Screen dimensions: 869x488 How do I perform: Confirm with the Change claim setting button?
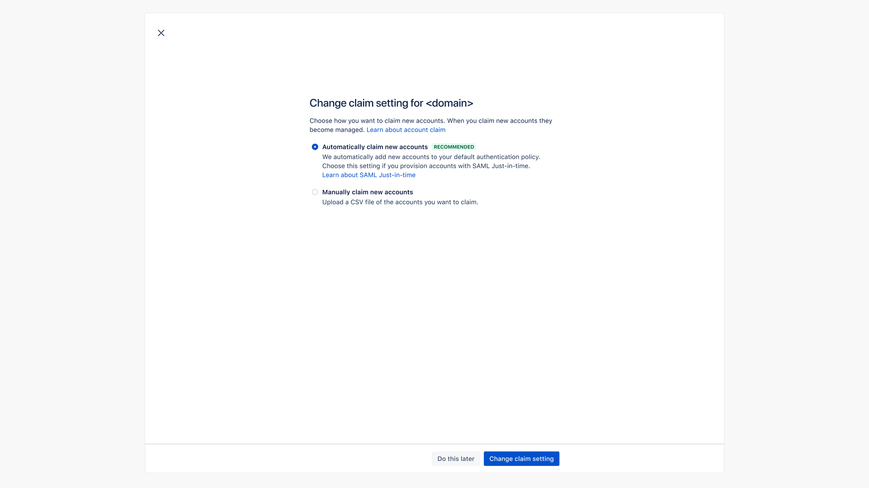click(521, 458)
